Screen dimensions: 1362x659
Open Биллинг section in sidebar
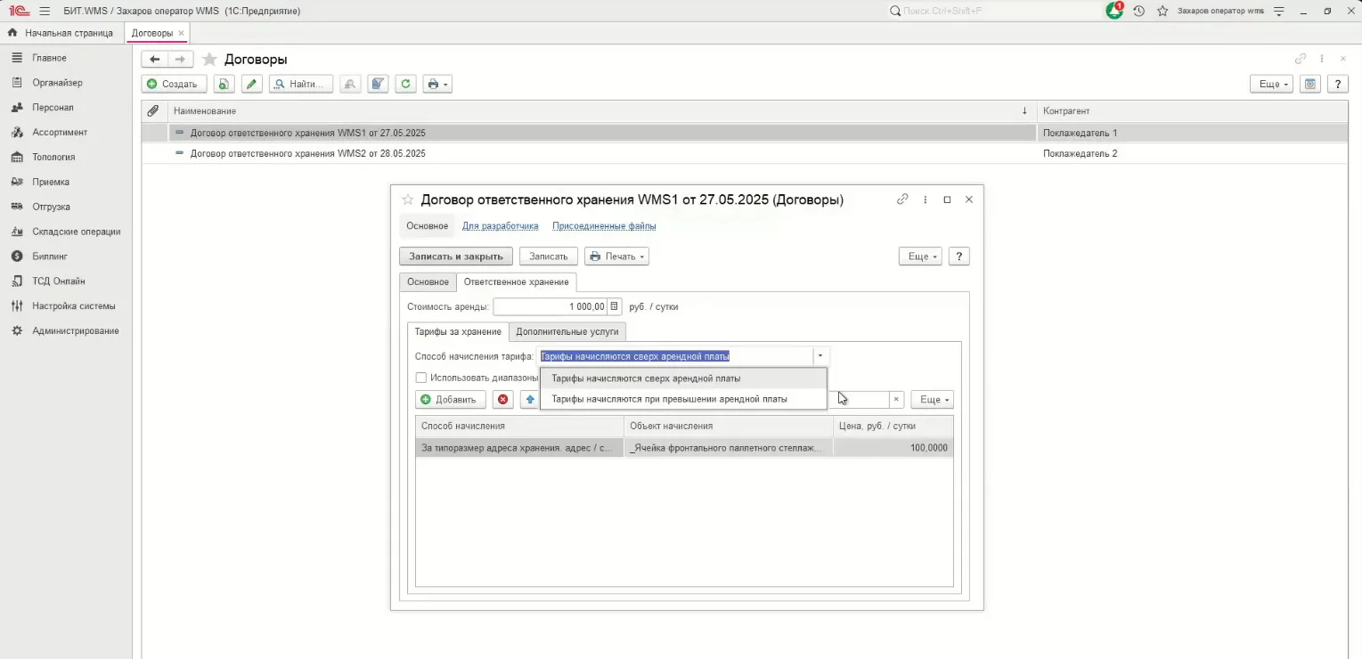[50, 256]
